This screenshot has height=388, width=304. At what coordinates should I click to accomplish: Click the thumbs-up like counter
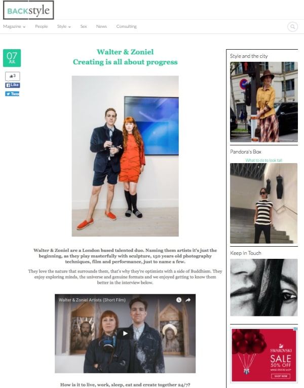pyautogui.click(x=12, y=76)
